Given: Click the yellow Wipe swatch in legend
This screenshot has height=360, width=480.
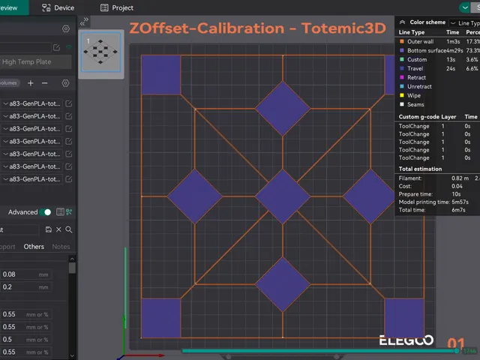Looking at the screenshot, I should point(402,95).
